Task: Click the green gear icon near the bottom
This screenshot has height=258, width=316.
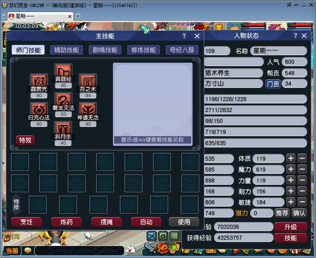Action: [163, 236]
